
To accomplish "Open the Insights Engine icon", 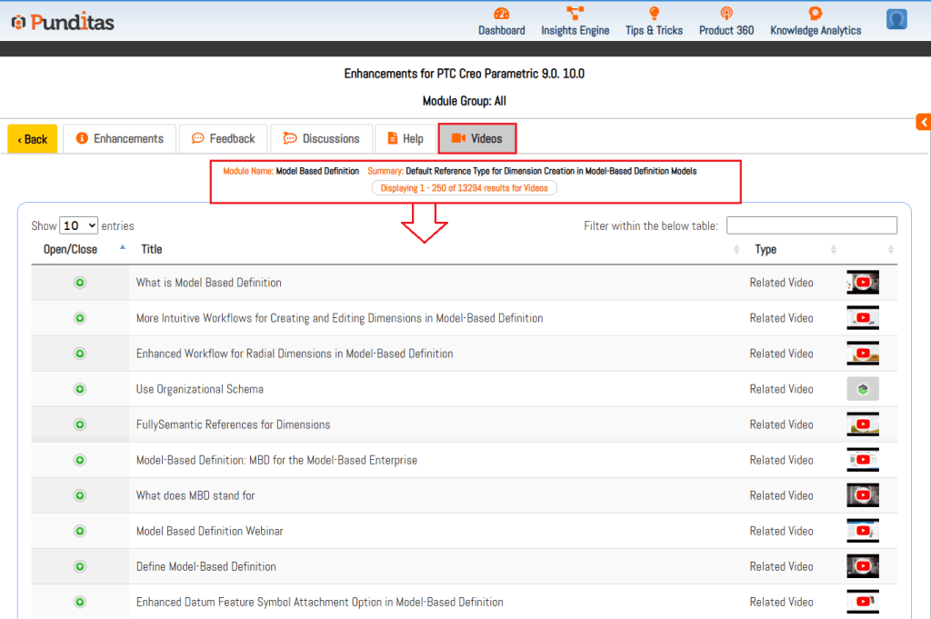I will 575,14.
